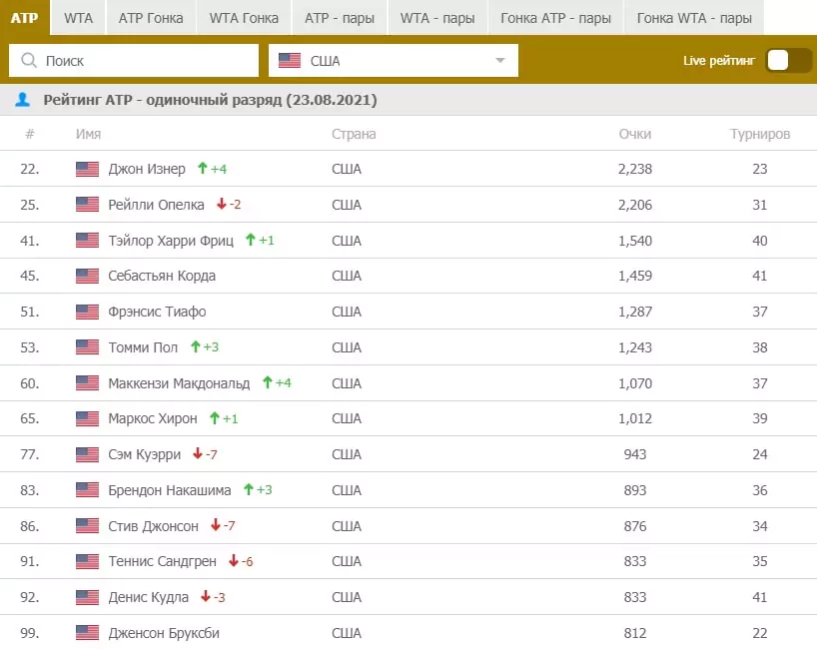Click the red down arrow for Стив Джонсон
Viewport: 817px width, 649px height.
point(215,525)
